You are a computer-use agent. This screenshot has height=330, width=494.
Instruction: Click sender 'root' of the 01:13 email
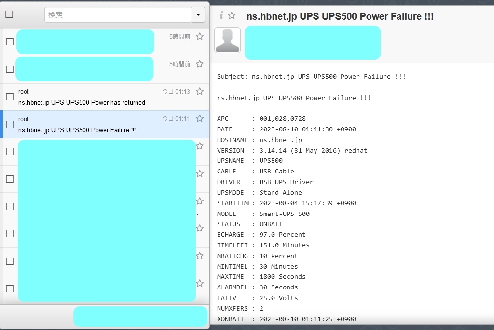pos(23,91)
